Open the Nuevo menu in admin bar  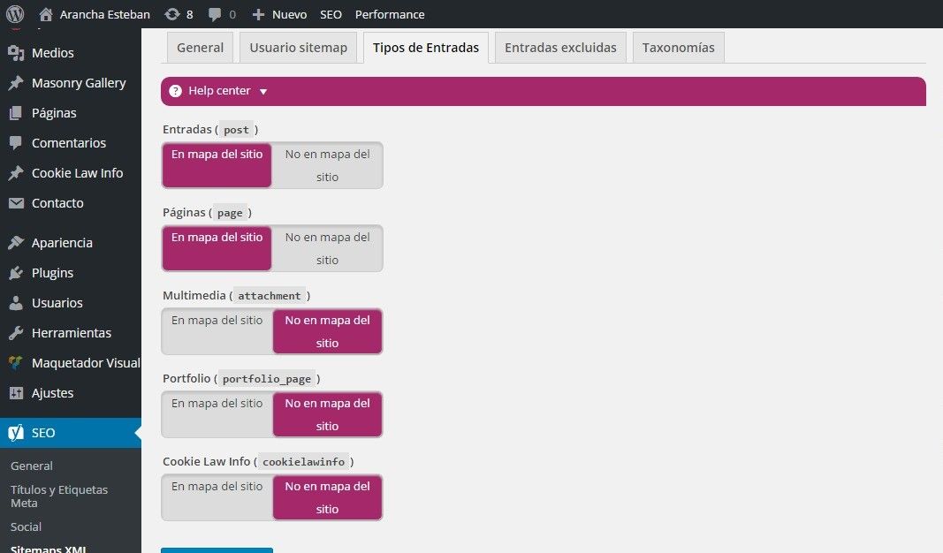pos(279,14)
